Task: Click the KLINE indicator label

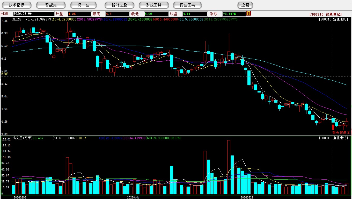Action: (x=17, y=19)
